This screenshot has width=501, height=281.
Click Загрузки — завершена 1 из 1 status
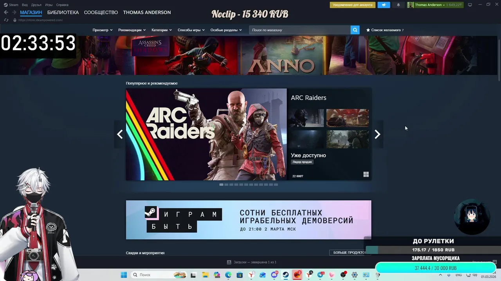(255, 262)
